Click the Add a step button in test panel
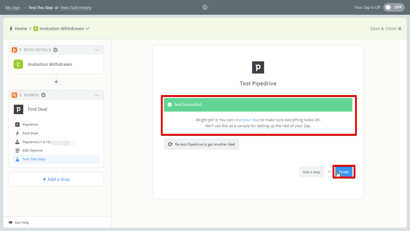This screenshot has width=410, height=231. [311, 172]
